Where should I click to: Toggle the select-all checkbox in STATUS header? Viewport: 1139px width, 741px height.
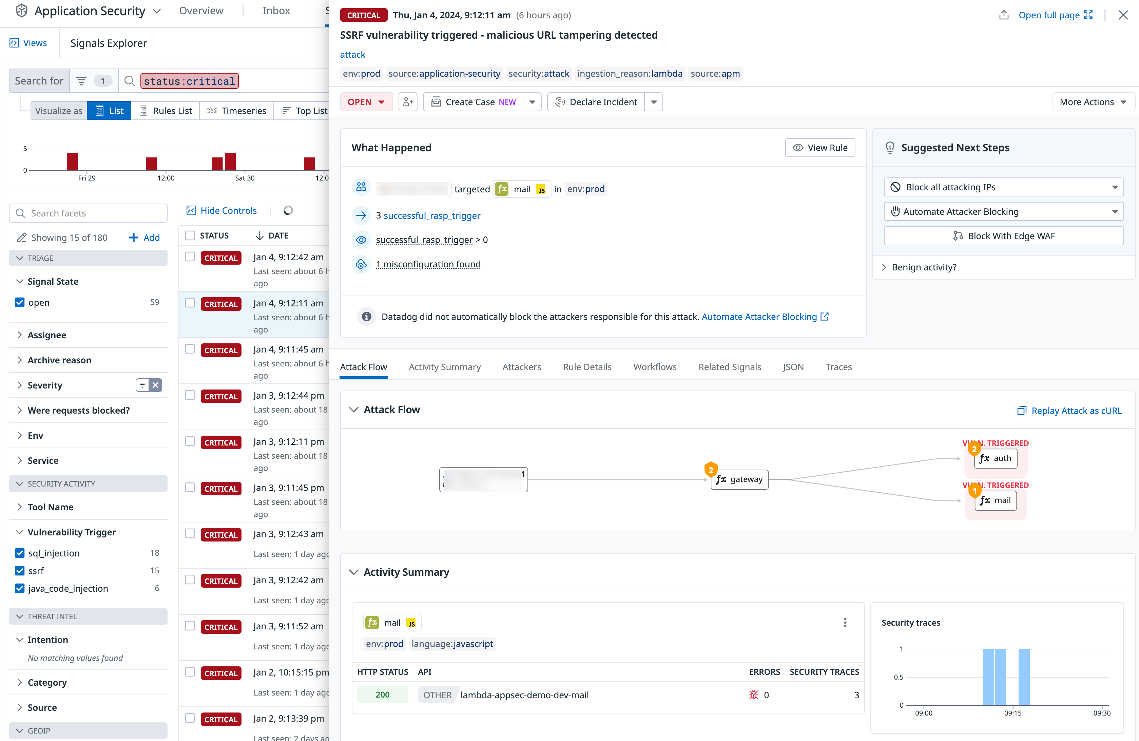point(190,235)
